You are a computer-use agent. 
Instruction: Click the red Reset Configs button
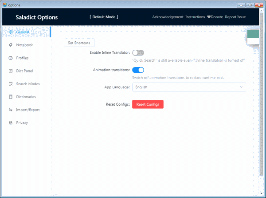pyautogui.click(x=148, y=104)
